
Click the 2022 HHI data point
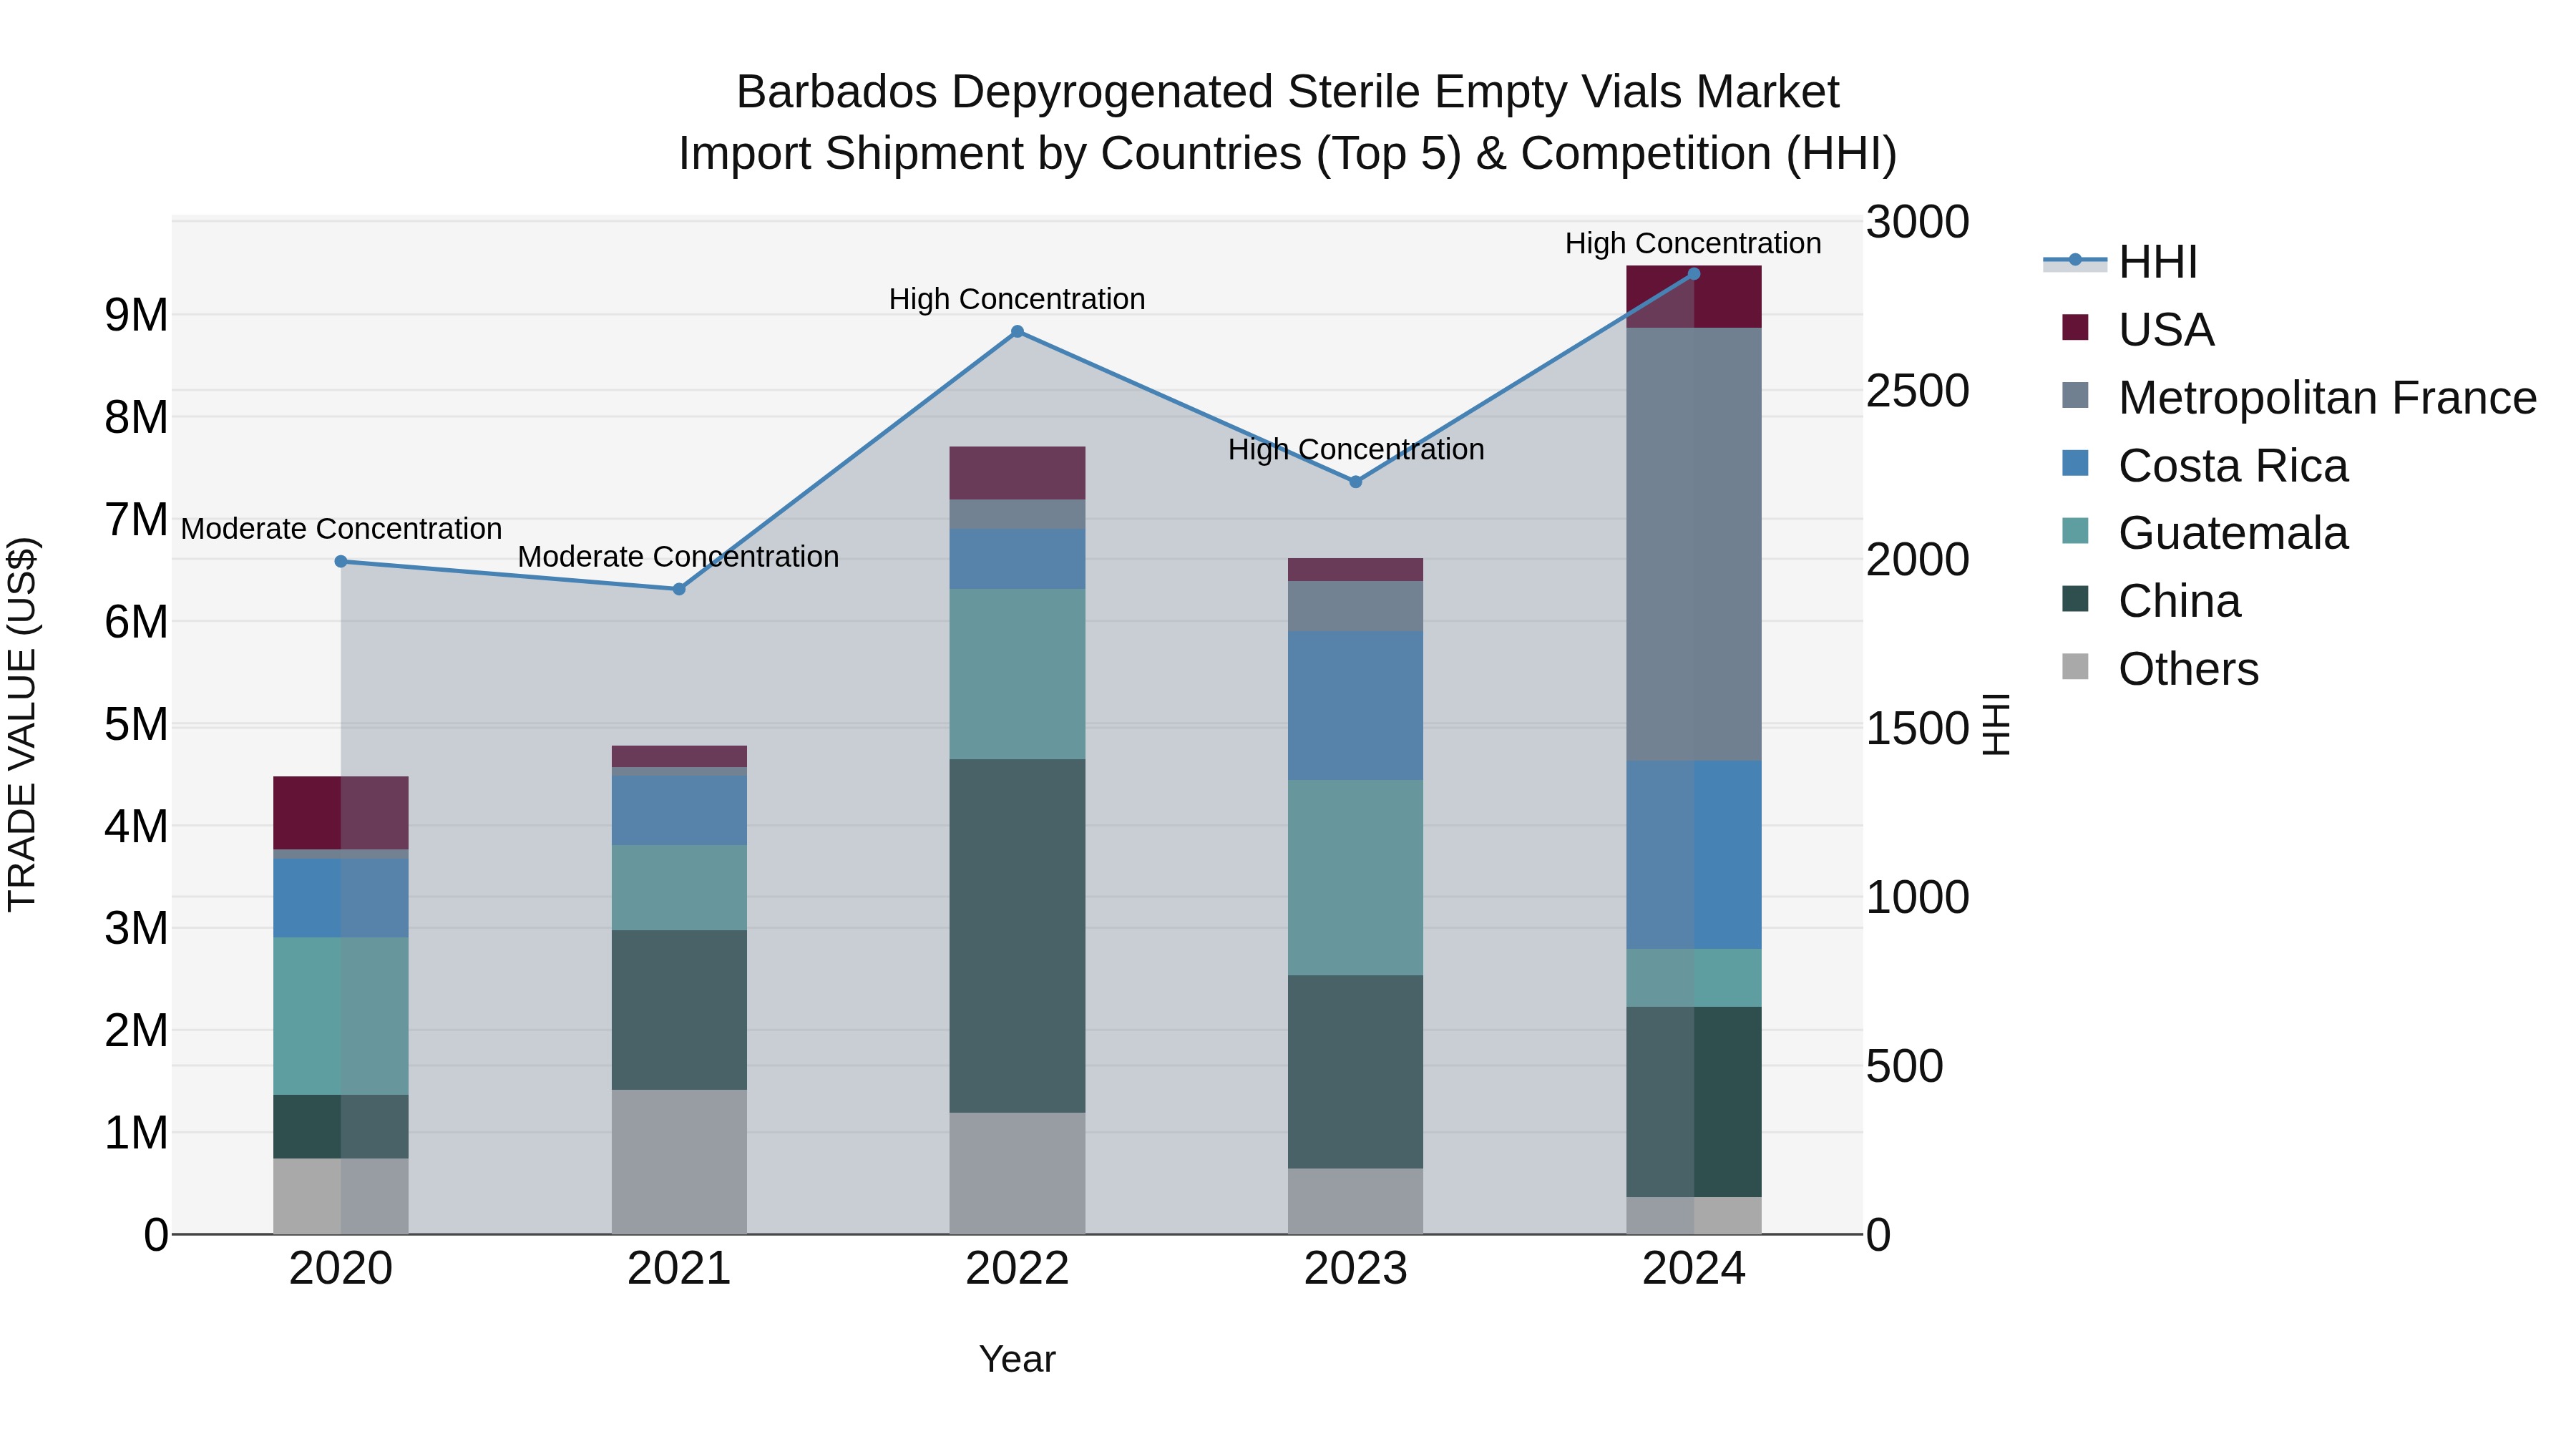pos(1017,332)
